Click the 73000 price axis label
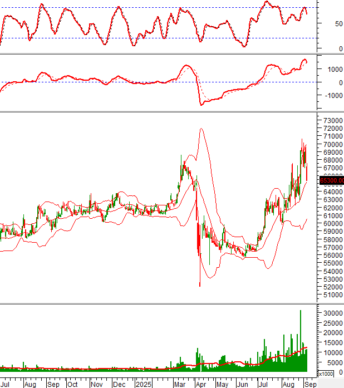Image resolution: width=344 pixels, height=388 pixels. [332, 120]
